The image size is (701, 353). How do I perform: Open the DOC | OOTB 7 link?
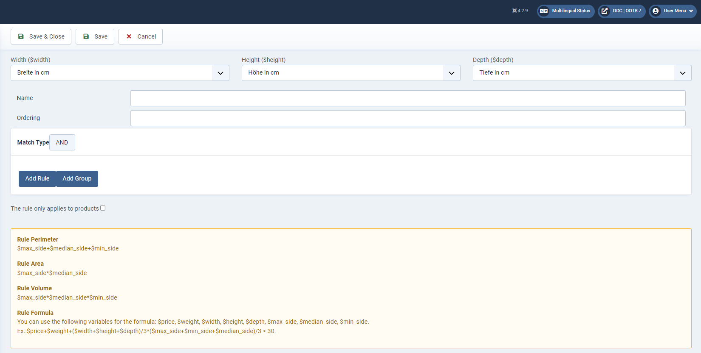pos(622,11)
